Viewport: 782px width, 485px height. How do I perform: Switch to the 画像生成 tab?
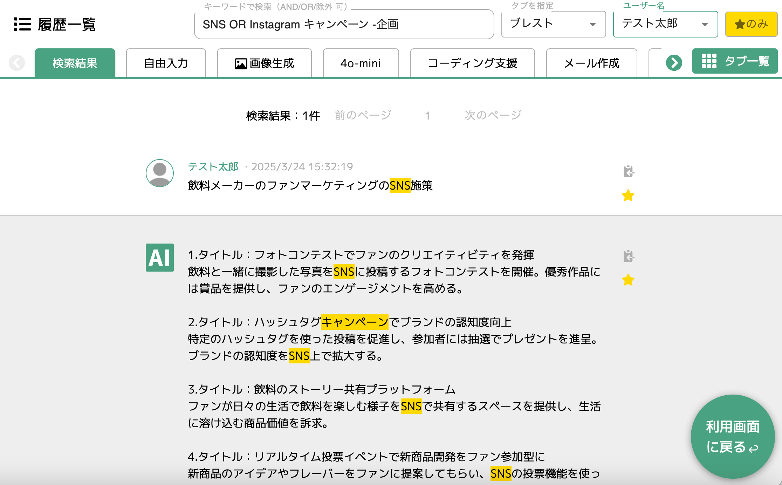tap(265, 63)
